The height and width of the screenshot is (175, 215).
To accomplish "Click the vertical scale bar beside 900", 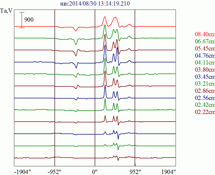I will point(22,20).
